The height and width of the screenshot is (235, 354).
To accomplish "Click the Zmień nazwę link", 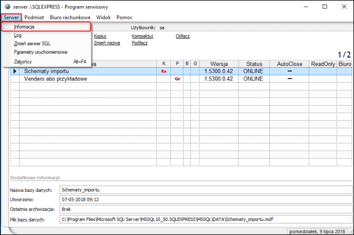I will coord(107,43).
